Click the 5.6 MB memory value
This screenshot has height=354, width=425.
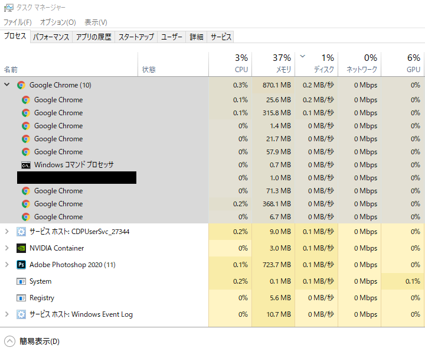[x=280, y=298]
